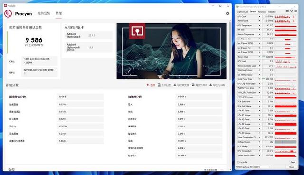Image resolution: width=304 pixels, height=175 pixels.
Task: Click the UL Procyon logo
Action: click(8, 14)
